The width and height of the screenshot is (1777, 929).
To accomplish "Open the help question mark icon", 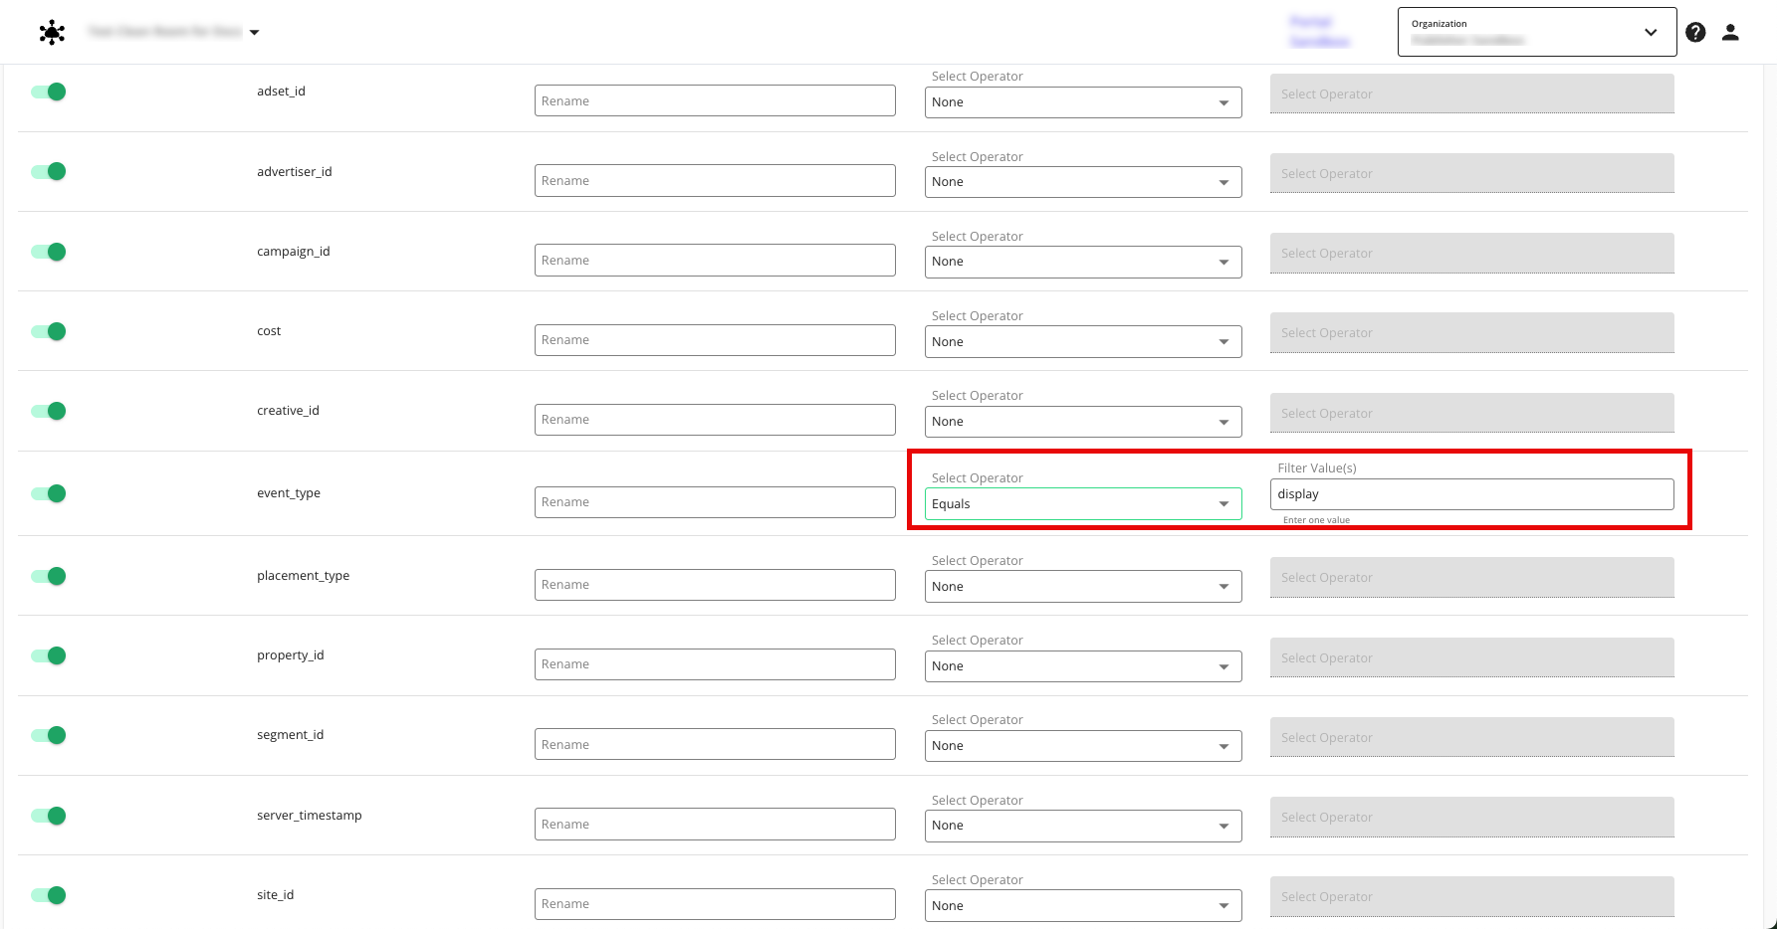I will [1695, 32].
